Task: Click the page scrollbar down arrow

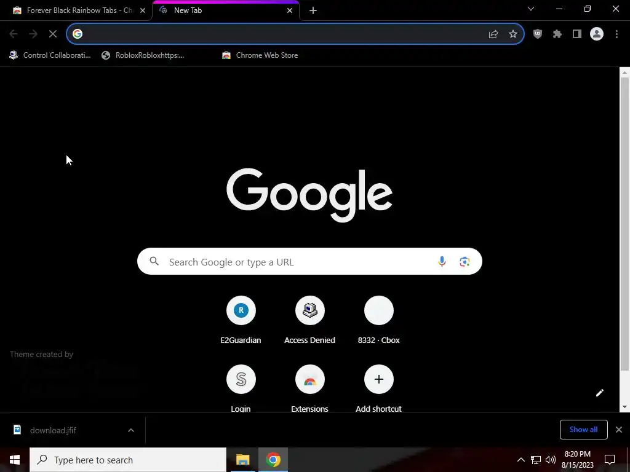Action: [624, 407]
